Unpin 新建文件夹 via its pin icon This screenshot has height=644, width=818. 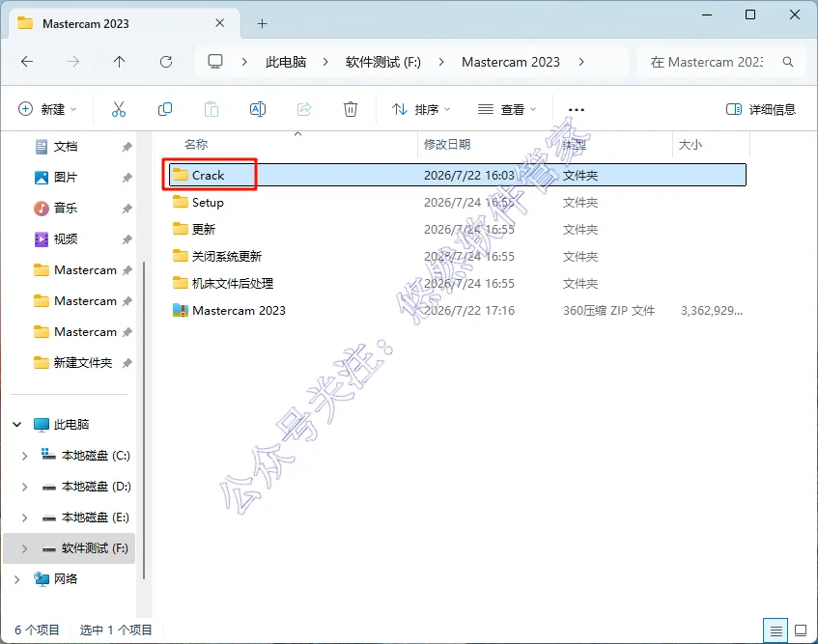pyautogui.click(x=127, y=363)
